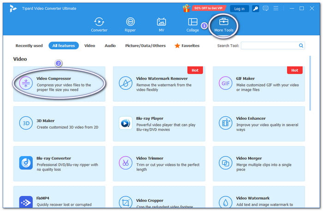This screenshot has height=211, width=323.
Task: Filter tools by Video category
Action: (x=90, y=46)
